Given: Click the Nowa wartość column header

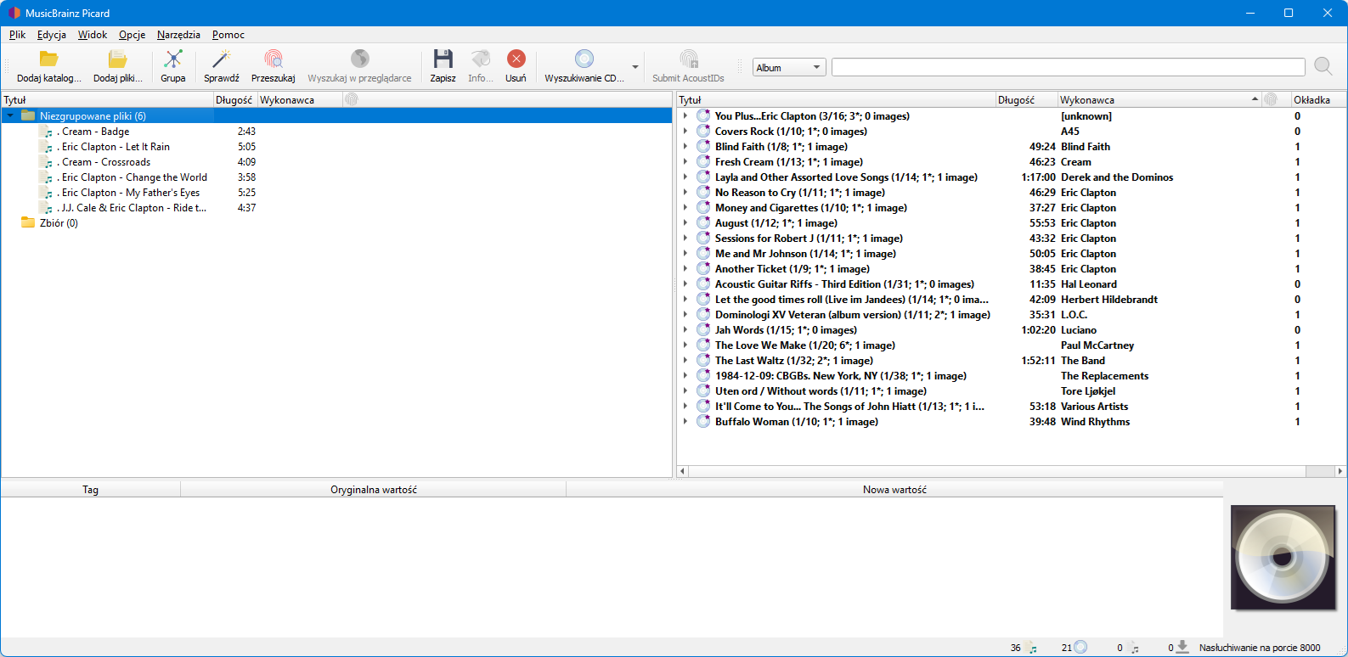Looking at the screenshot, I should [894, 490].
